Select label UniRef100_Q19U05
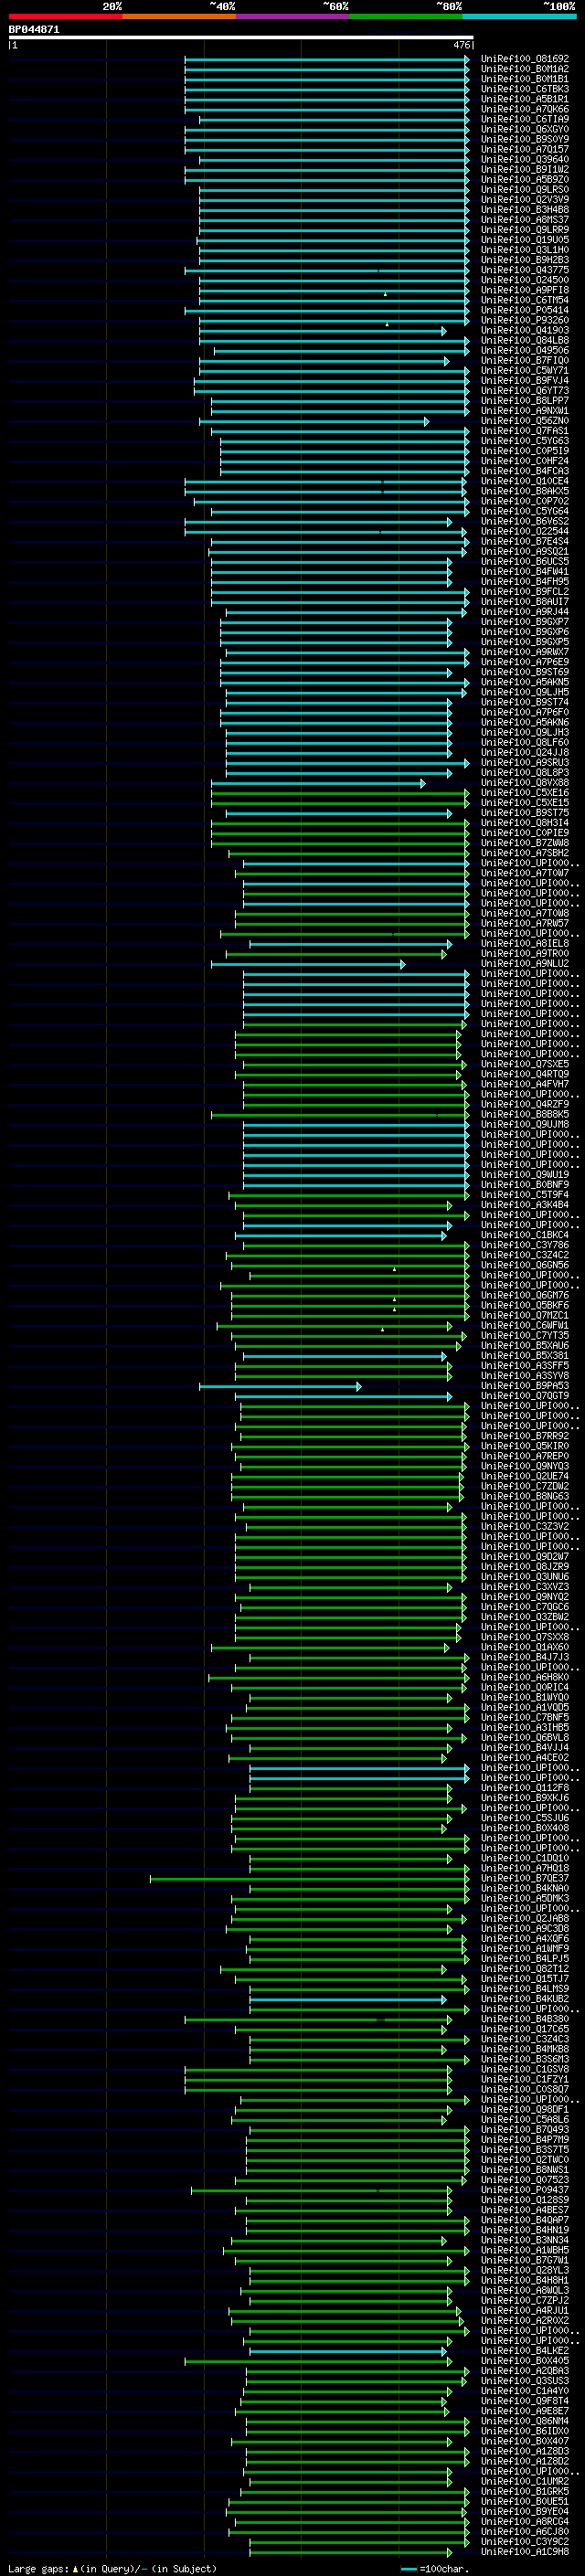Screen dimensions: 585x2576 click(525, 240)
